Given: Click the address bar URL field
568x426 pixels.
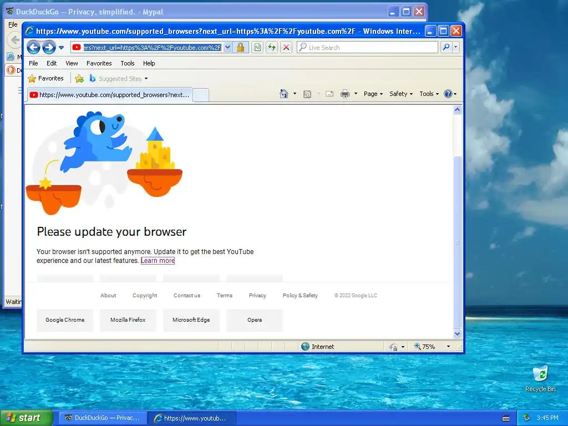Looking at the screenshot, I should (x=152, y=48).
